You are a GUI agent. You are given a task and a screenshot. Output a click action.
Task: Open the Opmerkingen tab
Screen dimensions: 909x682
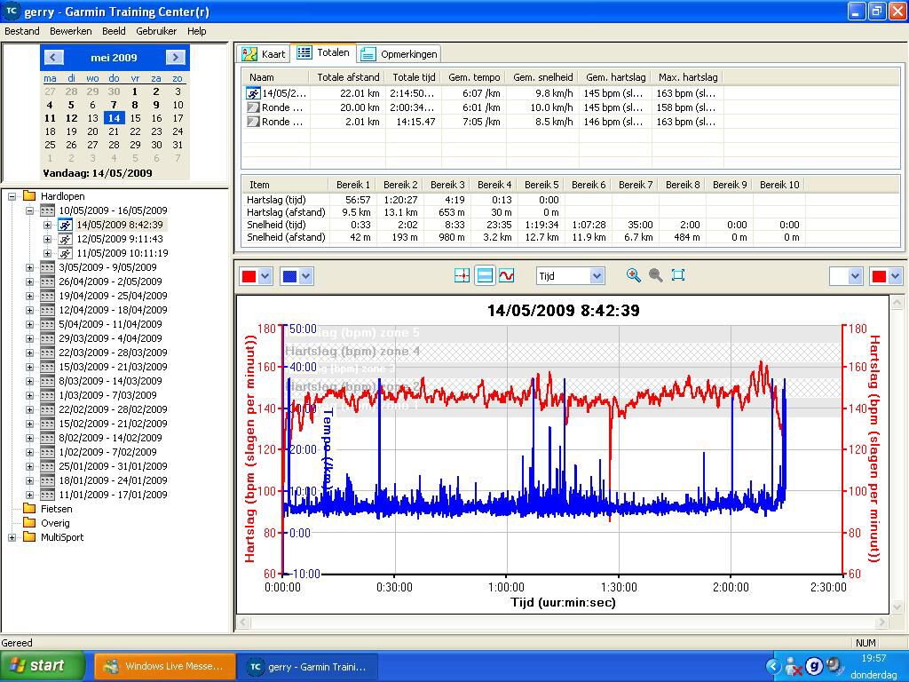(x=399, y=54)
